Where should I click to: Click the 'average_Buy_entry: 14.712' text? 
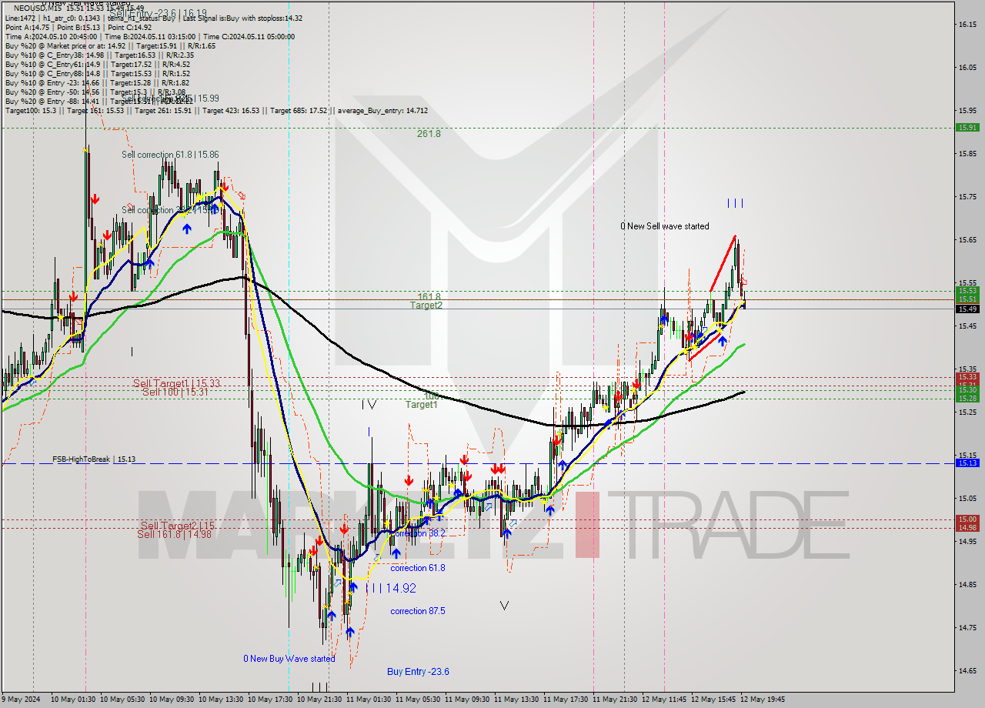382,111
